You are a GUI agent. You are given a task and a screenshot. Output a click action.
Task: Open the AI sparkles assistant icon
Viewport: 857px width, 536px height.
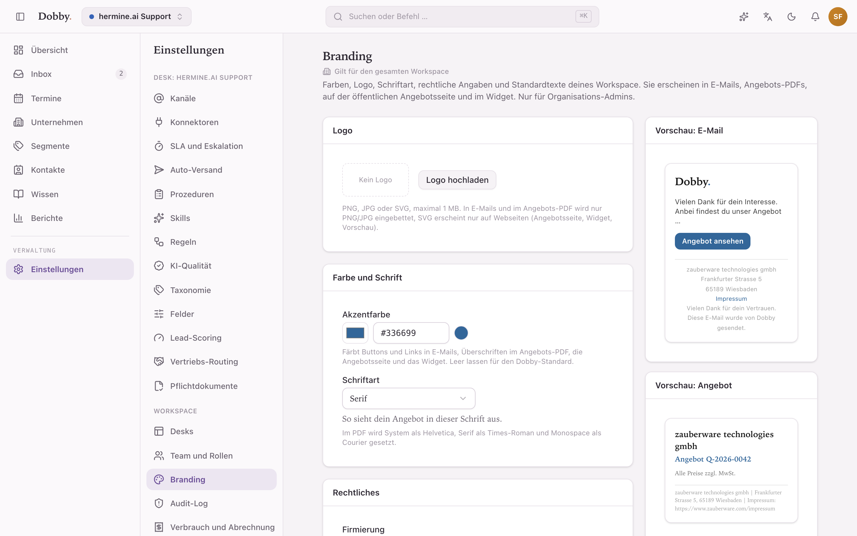click(744, 17)
